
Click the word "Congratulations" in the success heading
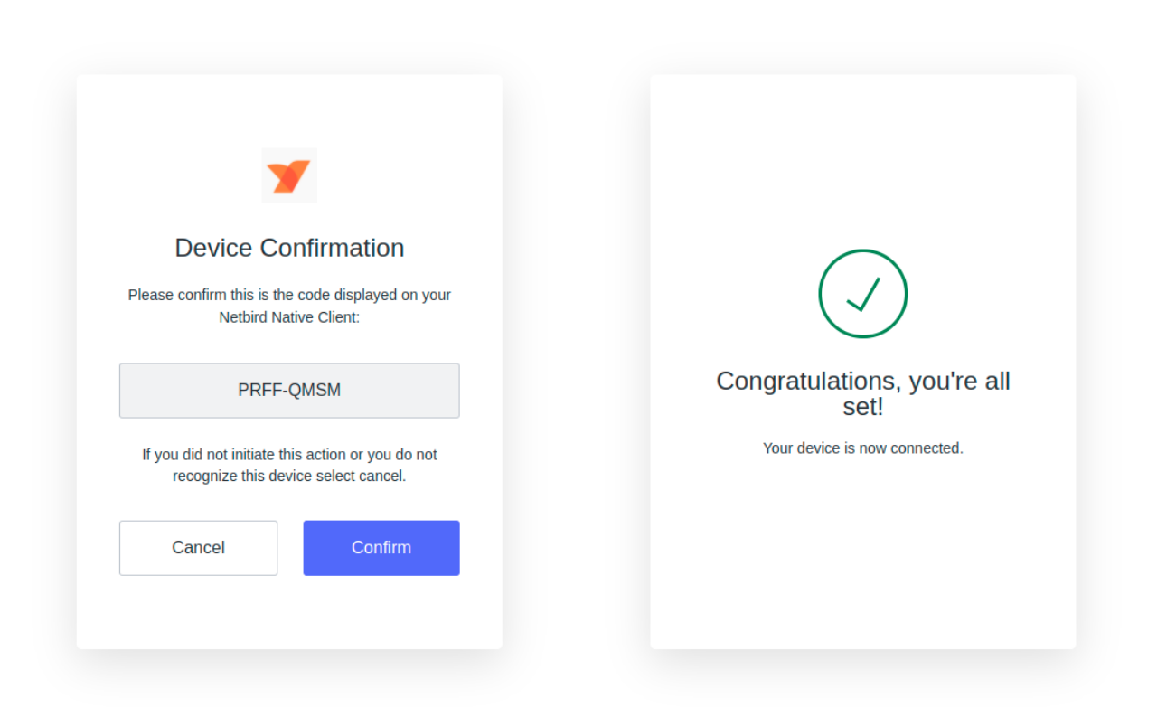coord(806,381)
